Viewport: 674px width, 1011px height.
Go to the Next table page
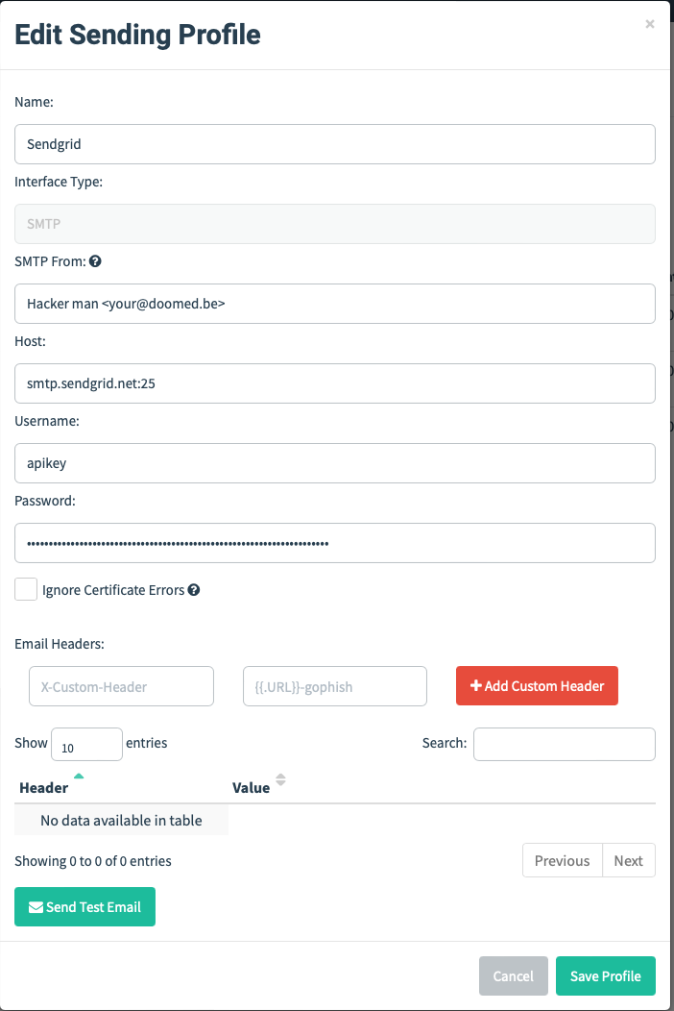click(628, 860)
